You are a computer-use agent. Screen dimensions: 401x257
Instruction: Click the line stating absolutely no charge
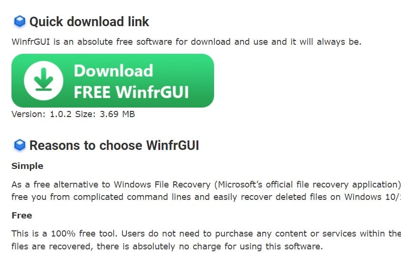167,246
